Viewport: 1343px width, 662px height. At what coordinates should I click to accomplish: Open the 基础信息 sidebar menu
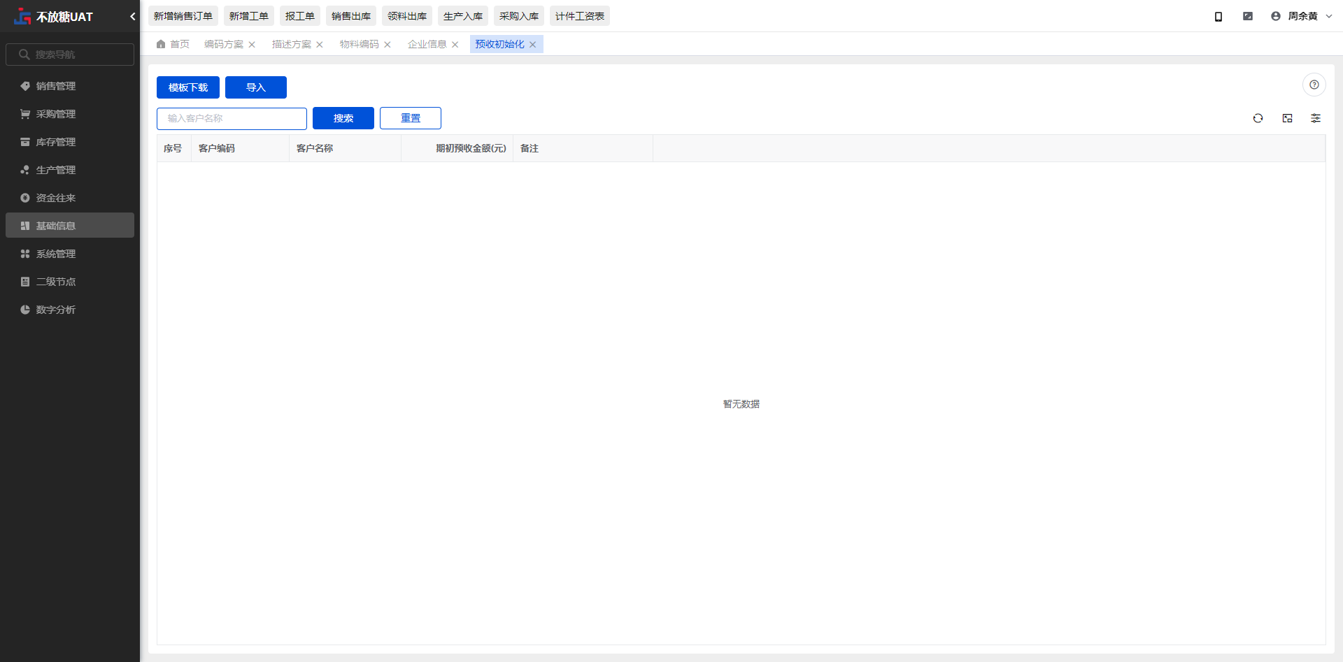point(70,225)
